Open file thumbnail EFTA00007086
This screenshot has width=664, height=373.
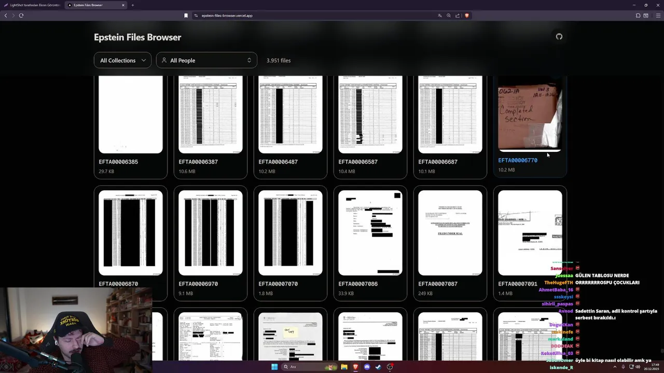pos(370,233)
